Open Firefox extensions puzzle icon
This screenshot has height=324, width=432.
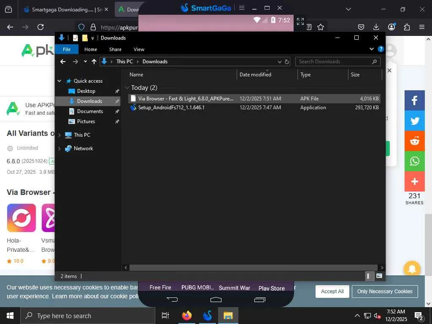click(x=407, y=27)
